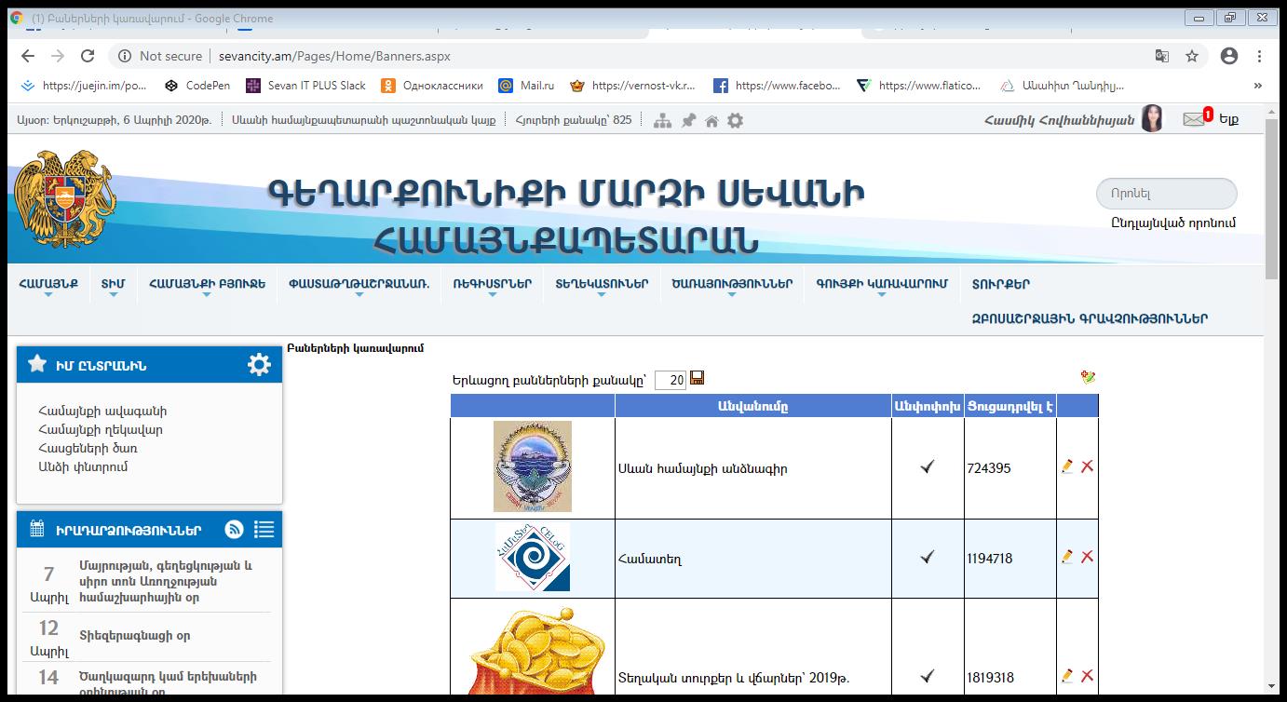Image resolution: width=1287 pixels, height=702 pixels.
Task: Toggle Անփոփոխ checkmark for Համատեղ row
Action: point(928,557)
